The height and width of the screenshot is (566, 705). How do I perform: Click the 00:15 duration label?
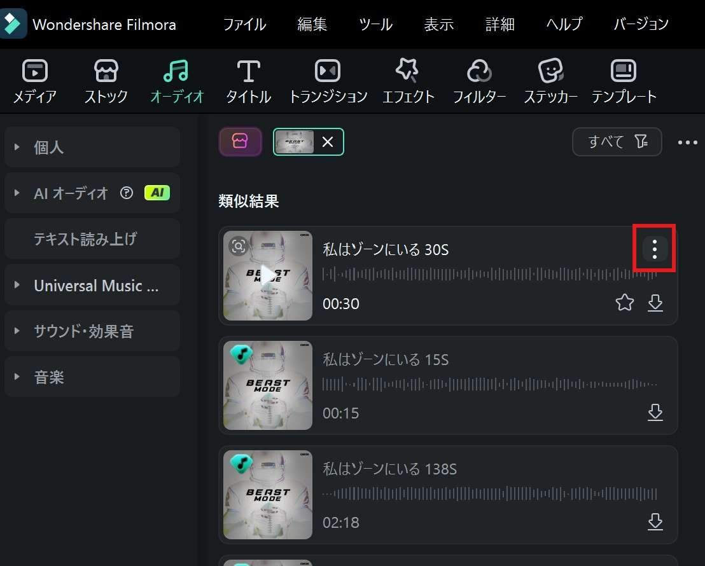pyautogui.click(x=341, y=413)
